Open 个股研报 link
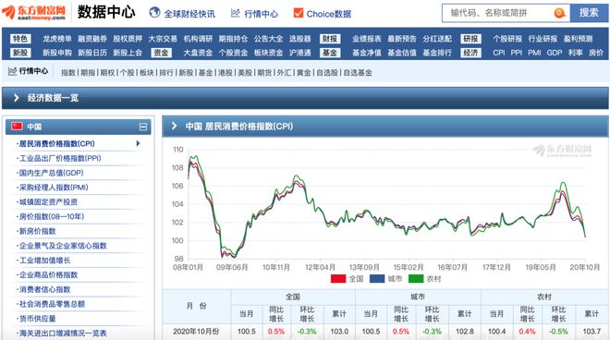The width and height of the screenshot is (610, 340). click(x=507, y=39)
